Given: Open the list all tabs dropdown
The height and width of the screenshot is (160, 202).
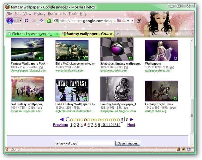Looking at the screenshot, I should pyautogui.click(x=193, y=34).
